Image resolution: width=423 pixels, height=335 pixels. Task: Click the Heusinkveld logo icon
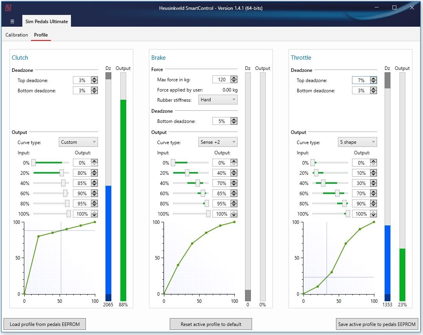(8, 7)
